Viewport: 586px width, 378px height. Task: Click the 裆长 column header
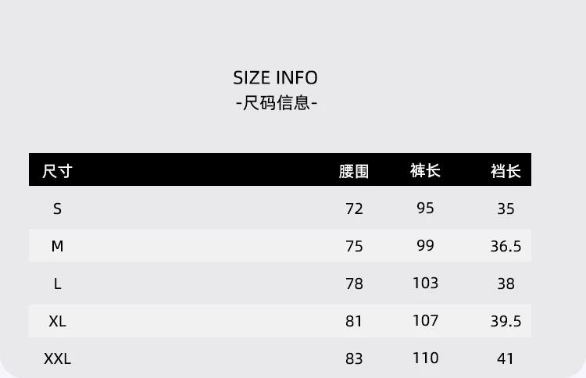point(506,171)
